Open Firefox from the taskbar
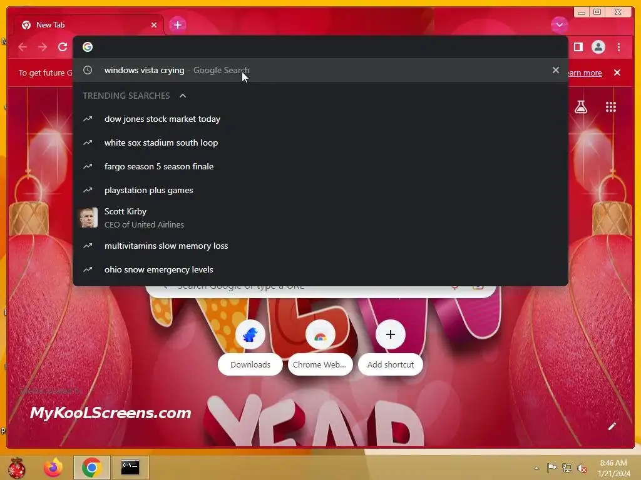Viewport: 641px width, 480px height. pyautogui.click(x=53, y=467)
